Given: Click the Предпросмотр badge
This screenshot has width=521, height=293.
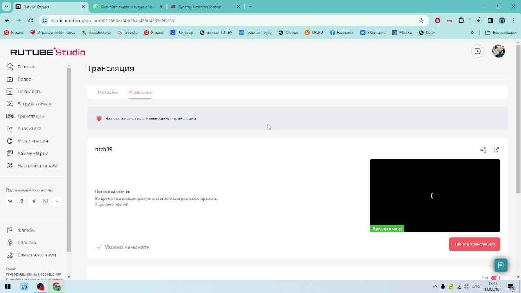Looking at the screenshot, I should coord(387,228).
